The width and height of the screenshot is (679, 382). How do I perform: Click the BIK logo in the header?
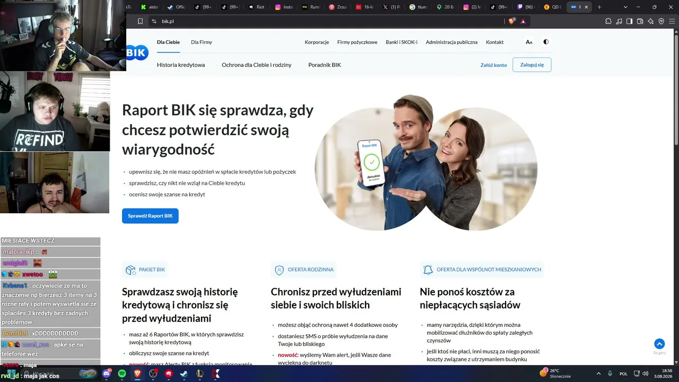point(137,53)
